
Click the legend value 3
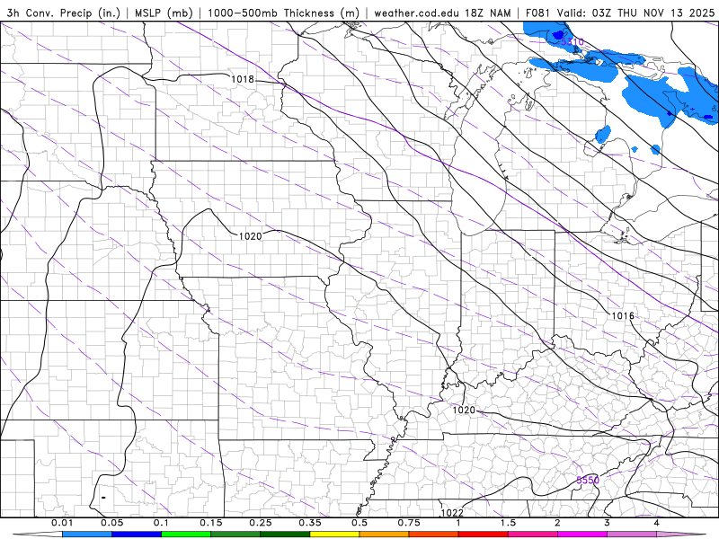[x=607, y=523]
